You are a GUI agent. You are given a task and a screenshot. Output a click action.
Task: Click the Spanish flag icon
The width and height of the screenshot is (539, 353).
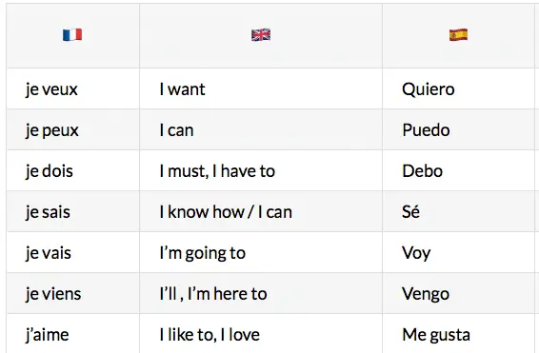(458, 34)
